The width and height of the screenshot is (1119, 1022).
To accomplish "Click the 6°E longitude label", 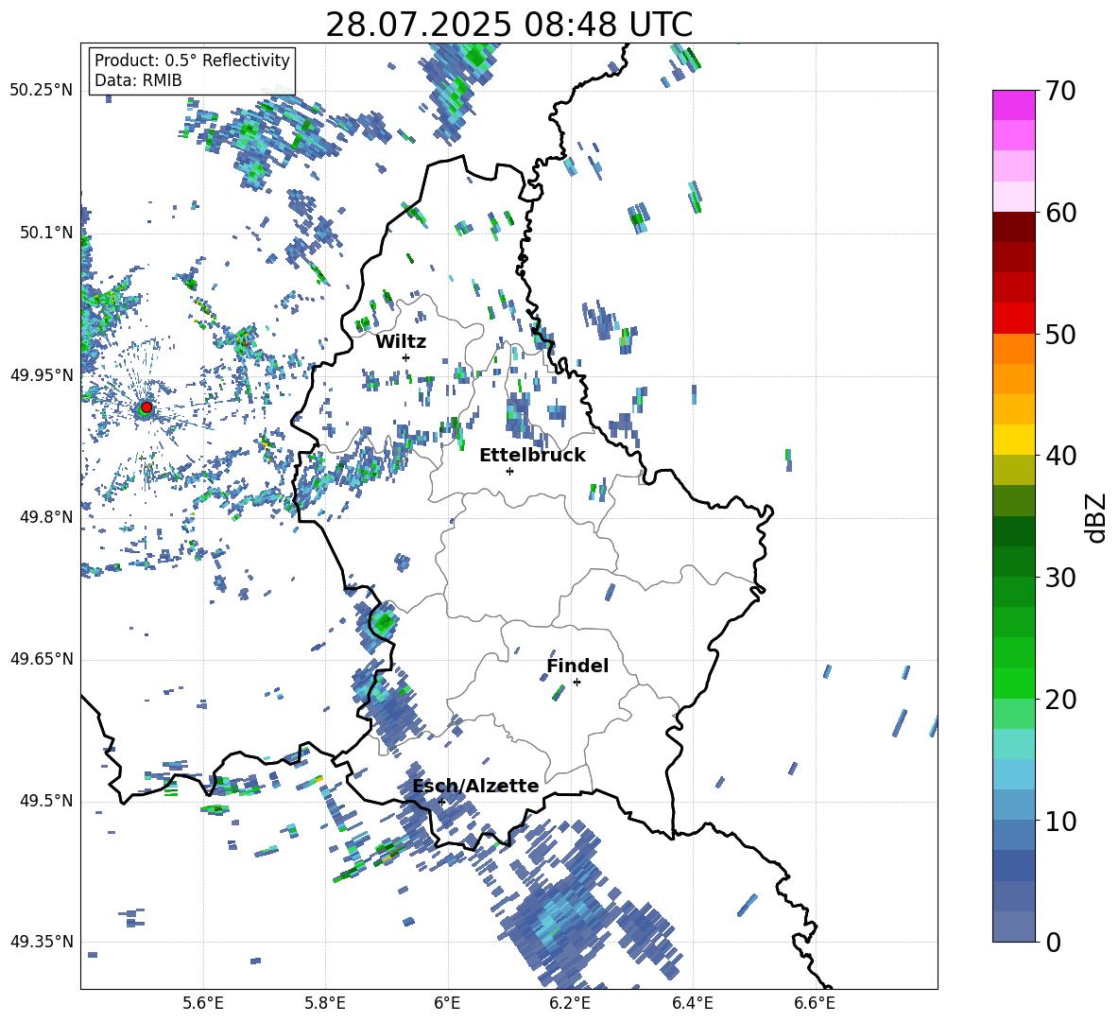I will click(447, 1003).
